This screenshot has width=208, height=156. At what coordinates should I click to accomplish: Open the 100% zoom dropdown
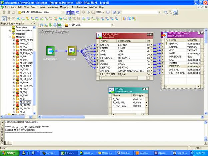[x=103, y=12]
